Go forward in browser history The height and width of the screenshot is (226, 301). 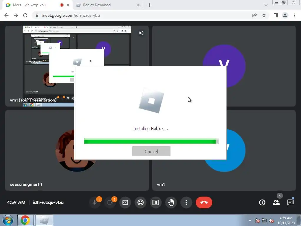16,15
